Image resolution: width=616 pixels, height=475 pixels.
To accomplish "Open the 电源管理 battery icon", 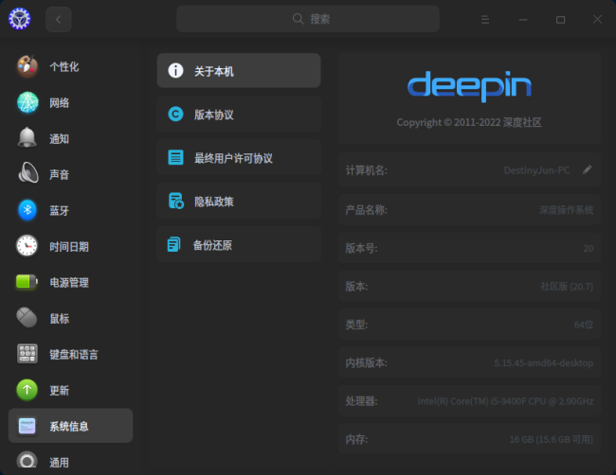I will click(27, 282).
